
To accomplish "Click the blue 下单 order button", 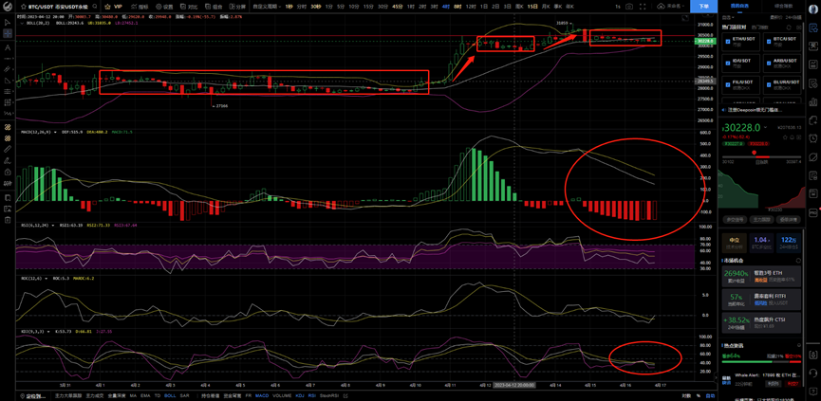I will click(x=703, y=7).
